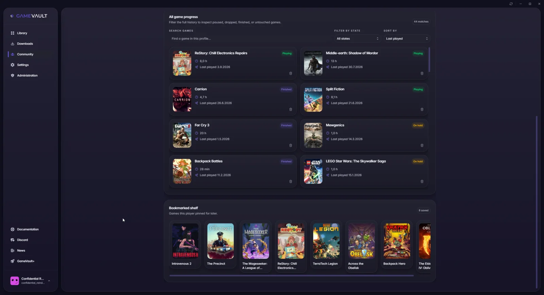Select TerraTech Legion bookmarked game
Image resolution: width=544 pixels, height=295 pixels.
tap(326, 244)
